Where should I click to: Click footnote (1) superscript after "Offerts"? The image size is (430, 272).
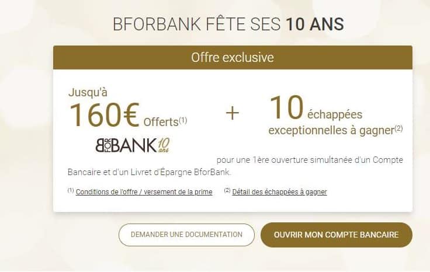[x=183, y=120]
